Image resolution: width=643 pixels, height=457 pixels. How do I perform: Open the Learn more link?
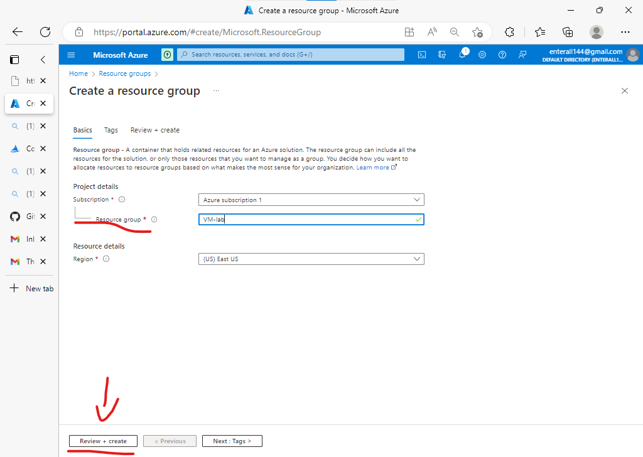tap(373, 167)
